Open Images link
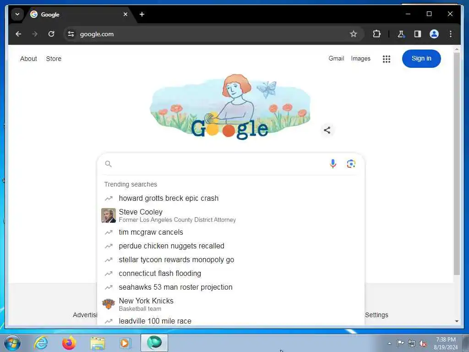Image resolution: width=469 pixels, height=352 pixels. [360, 59]
